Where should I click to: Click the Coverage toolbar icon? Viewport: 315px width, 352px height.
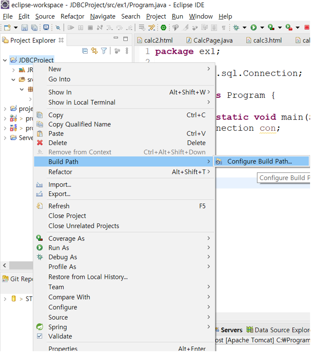point(271,28)
